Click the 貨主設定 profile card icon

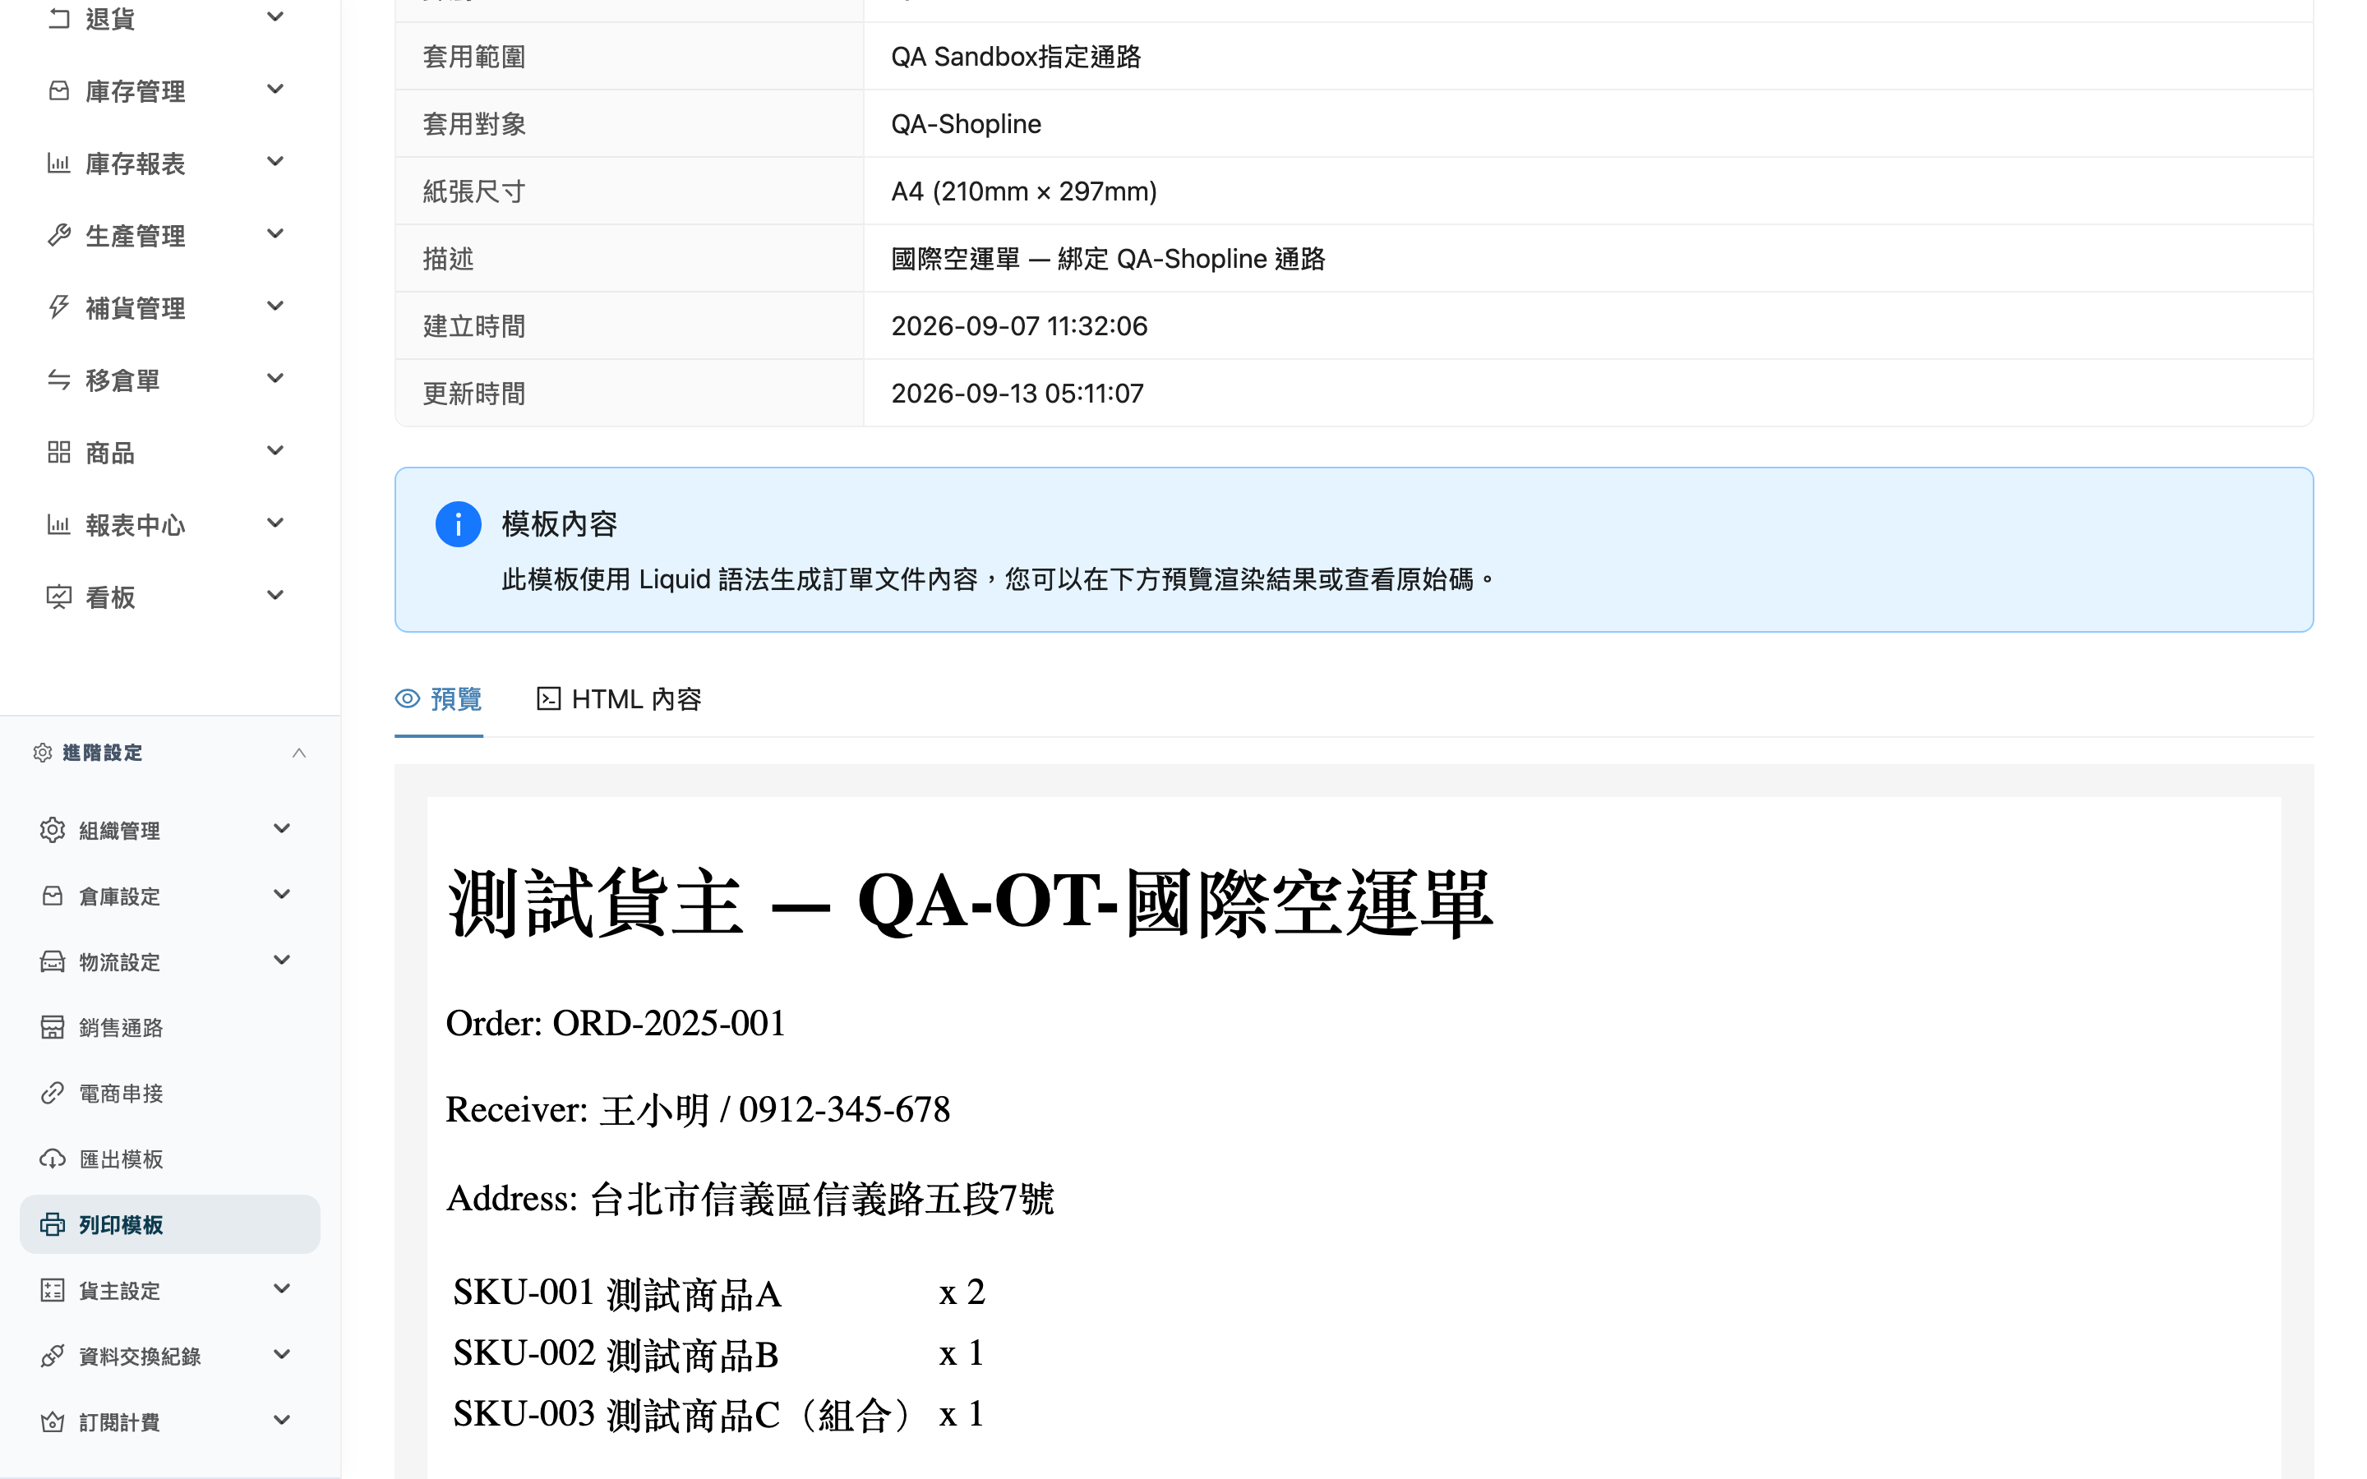tap(53, 1290)
